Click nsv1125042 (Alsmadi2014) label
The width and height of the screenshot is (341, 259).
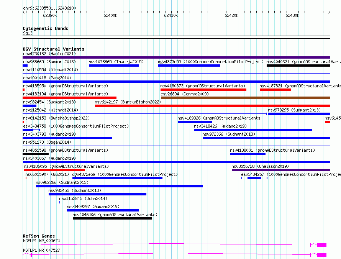pos(51,110)
